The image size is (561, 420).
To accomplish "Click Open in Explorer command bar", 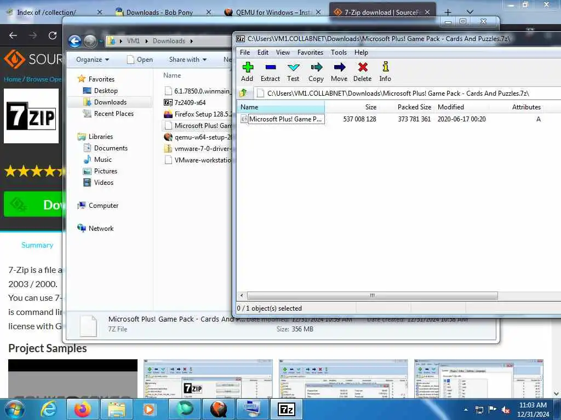I will (140, 60).
